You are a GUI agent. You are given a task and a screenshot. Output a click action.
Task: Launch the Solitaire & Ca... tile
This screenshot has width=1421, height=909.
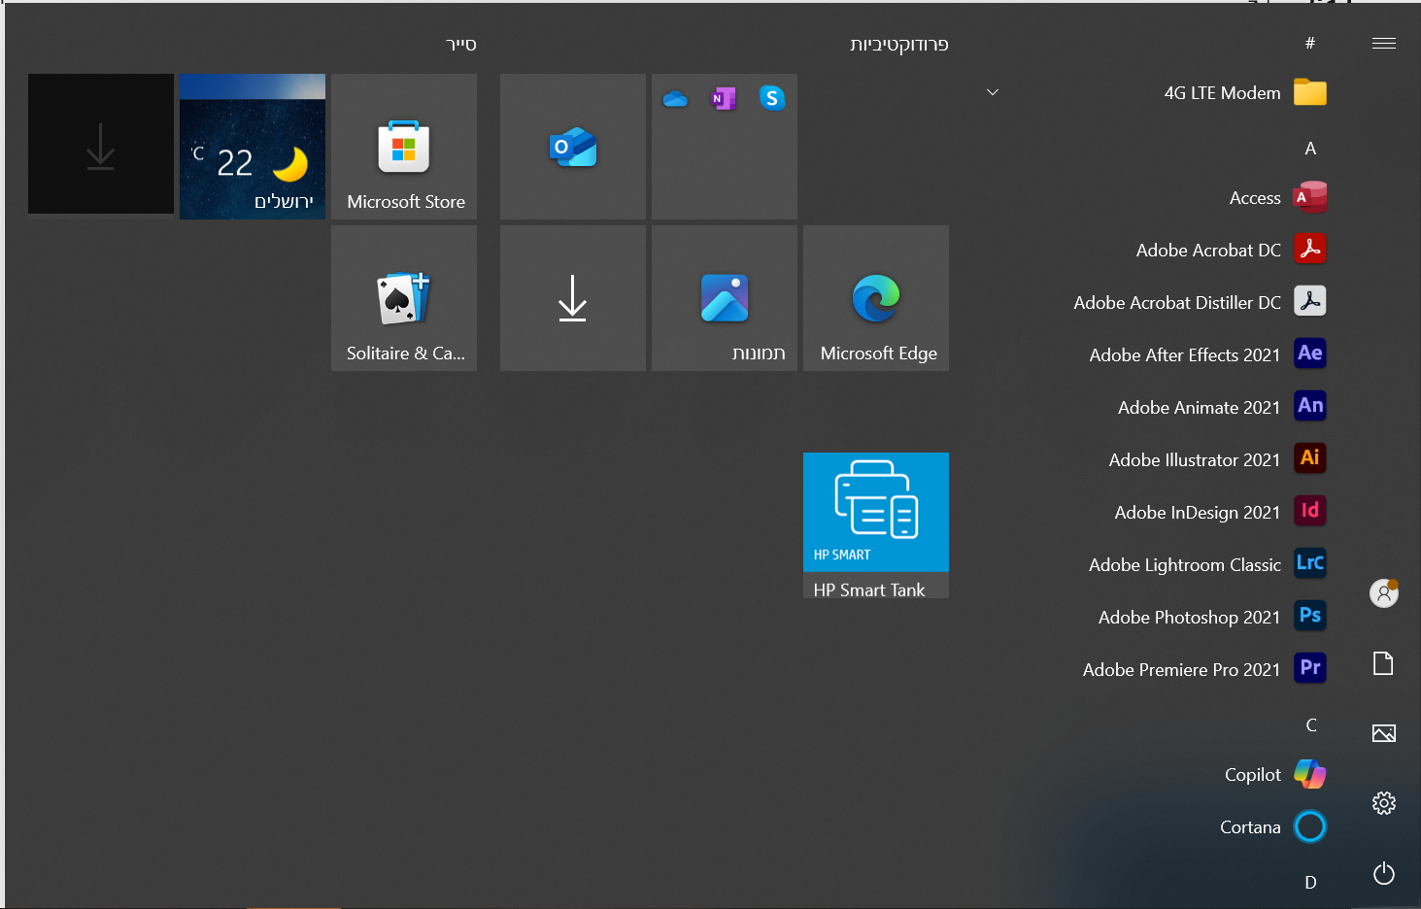[x=404, y=298]
